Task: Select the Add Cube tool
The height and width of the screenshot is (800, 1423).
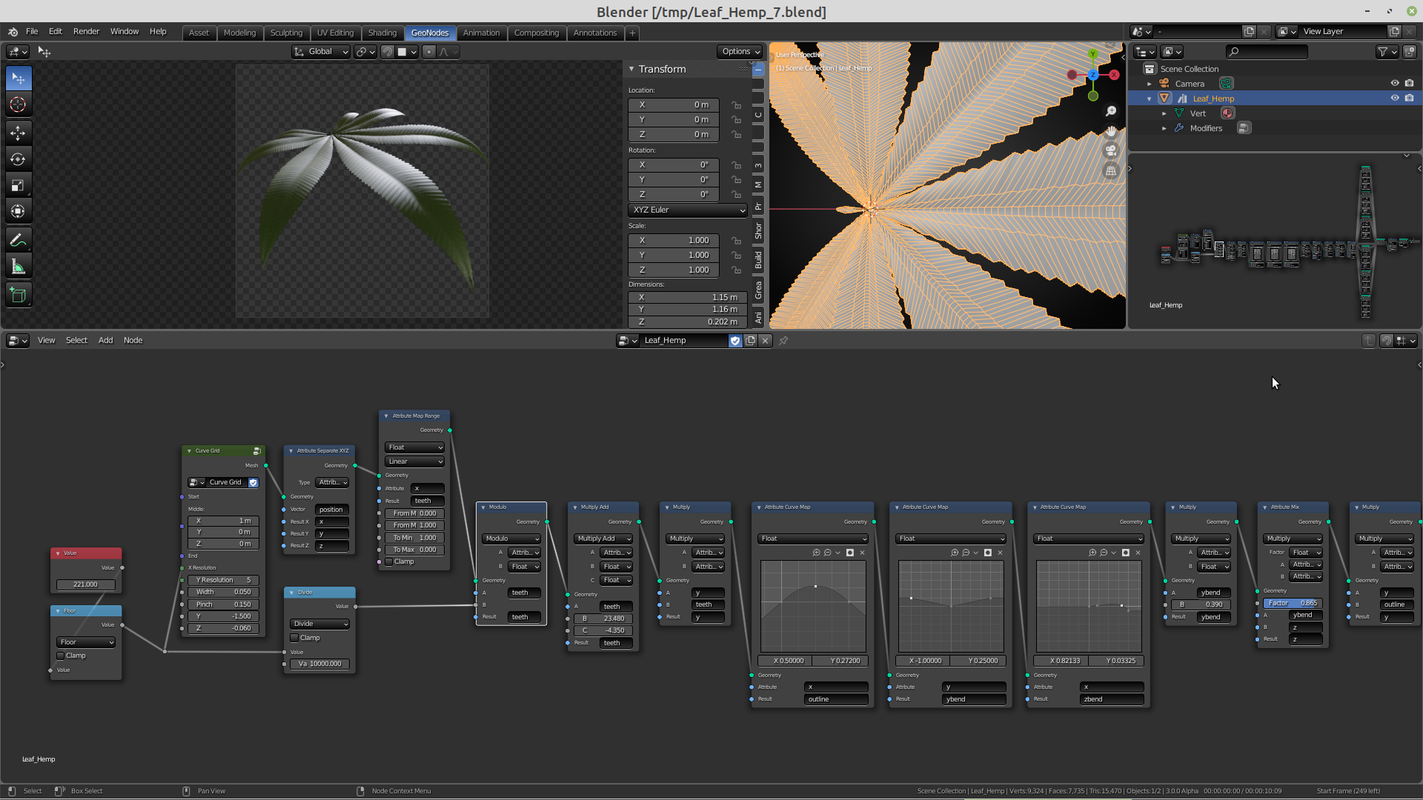Action: click(19, 296)
